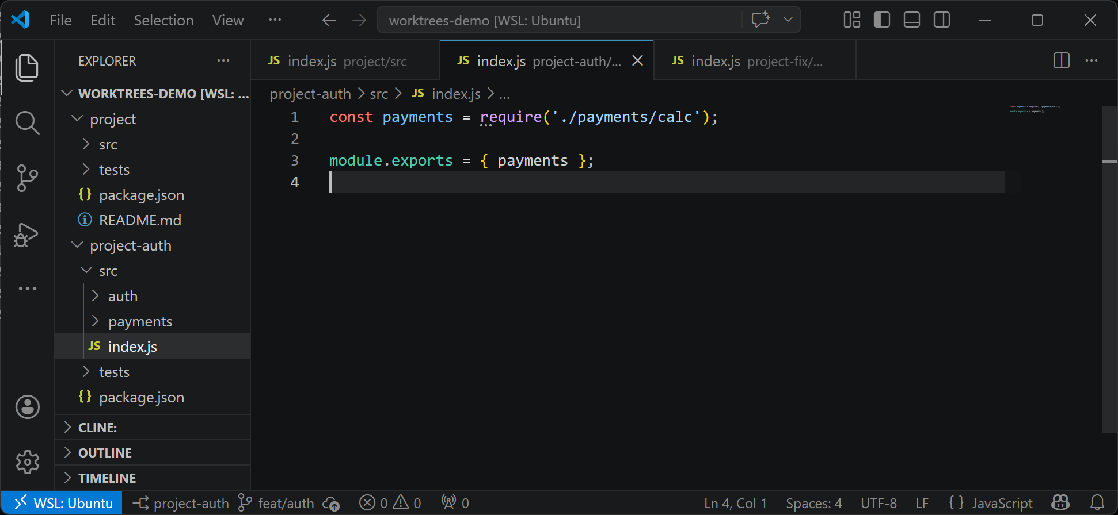This screenshot has height=515, width=1118.
Task: Click src in the breadcrumb
Action: tap(379, 94)
